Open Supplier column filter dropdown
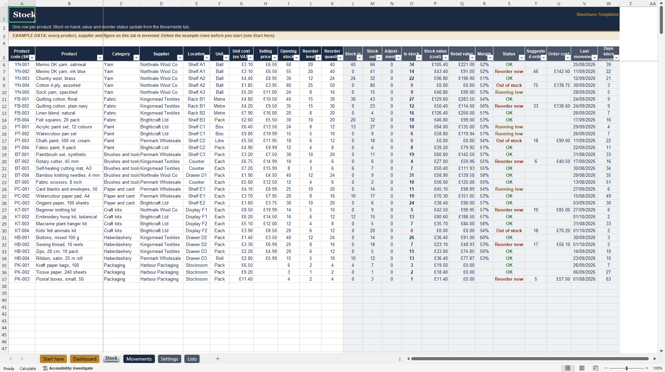Screen dimensions: 665x372 pyautogui.click(x=180, y=58)
